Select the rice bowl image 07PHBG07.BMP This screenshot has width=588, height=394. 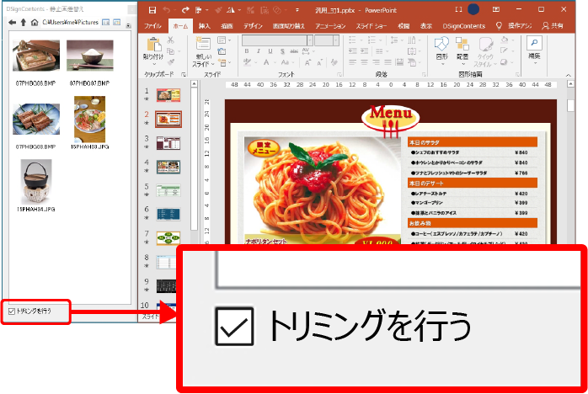[x=90, y=56]
